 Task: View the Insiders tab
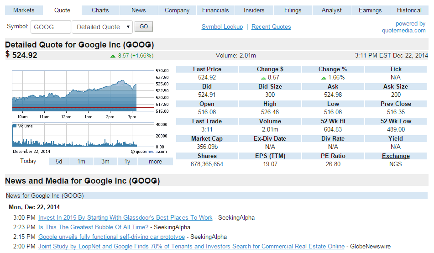[x=254, y=10]
